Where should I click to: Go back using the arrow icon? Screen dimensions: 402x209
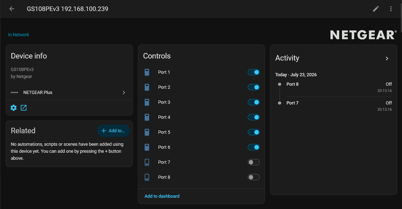pos(12,9)
